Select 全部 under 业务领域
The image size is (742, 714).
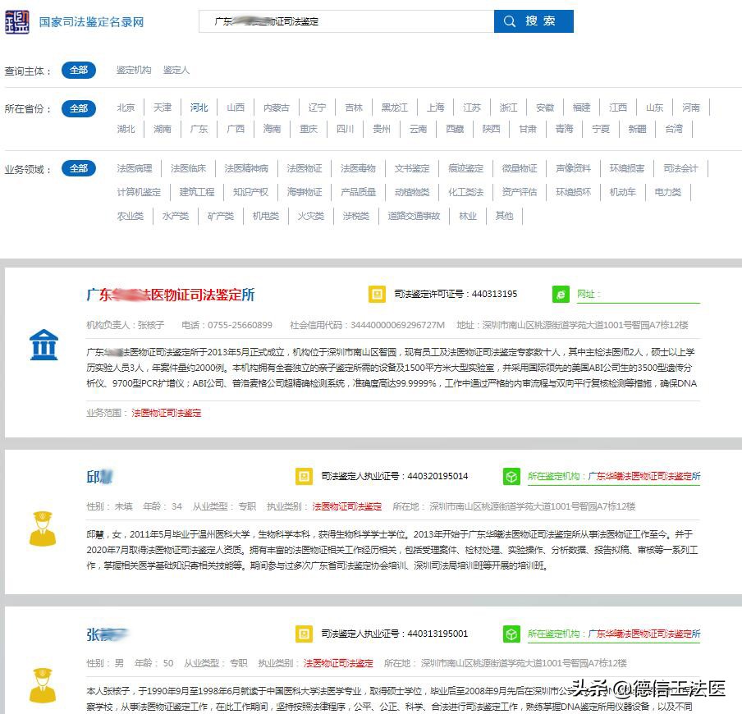pyautogui.click(x=79, y=168)
